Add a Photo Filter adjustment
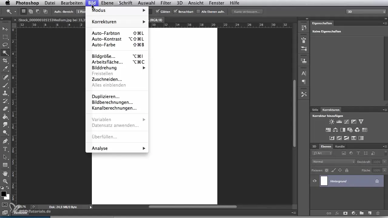The width and height of the screenshot is (388, 218). [x=350, y=130]
